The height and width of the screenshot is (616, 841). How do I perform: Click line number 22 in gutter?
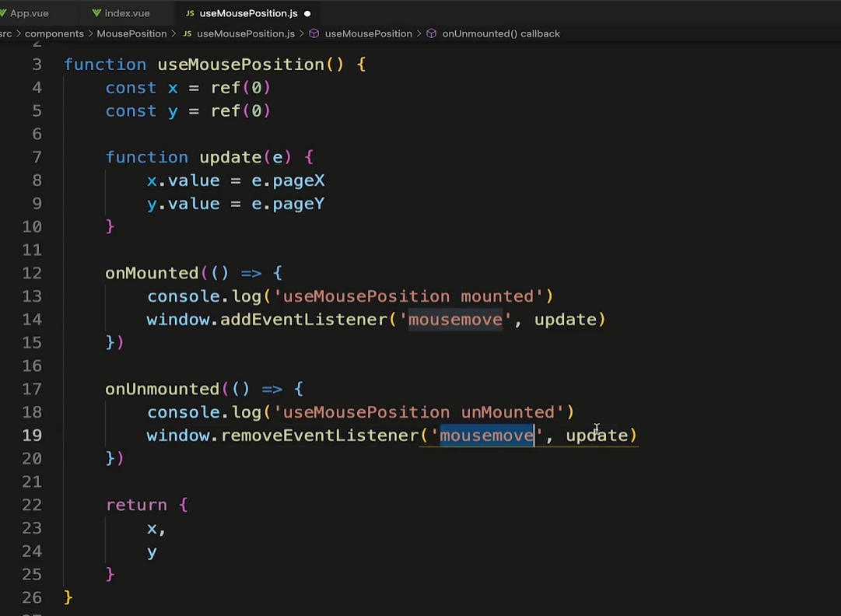click(32, 505)
